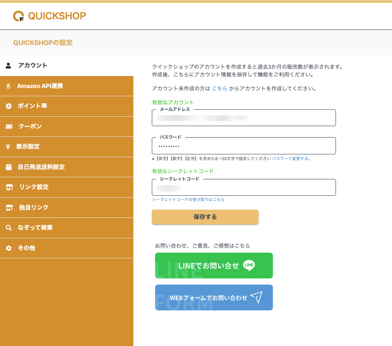Follow the こちら account creation link
Screen dimensions: 392x346
point(219,88)
